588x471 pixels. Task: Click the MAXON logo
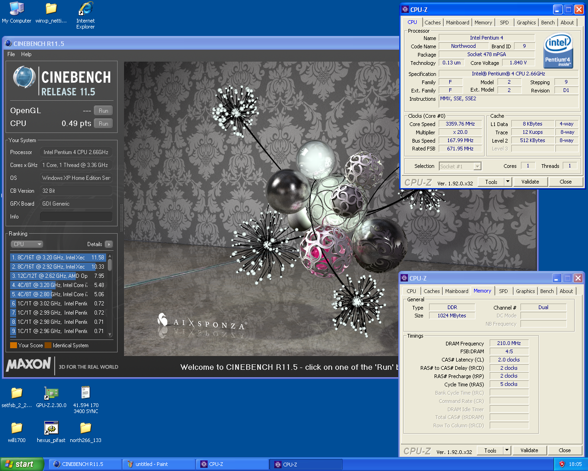tap(28, 365)
